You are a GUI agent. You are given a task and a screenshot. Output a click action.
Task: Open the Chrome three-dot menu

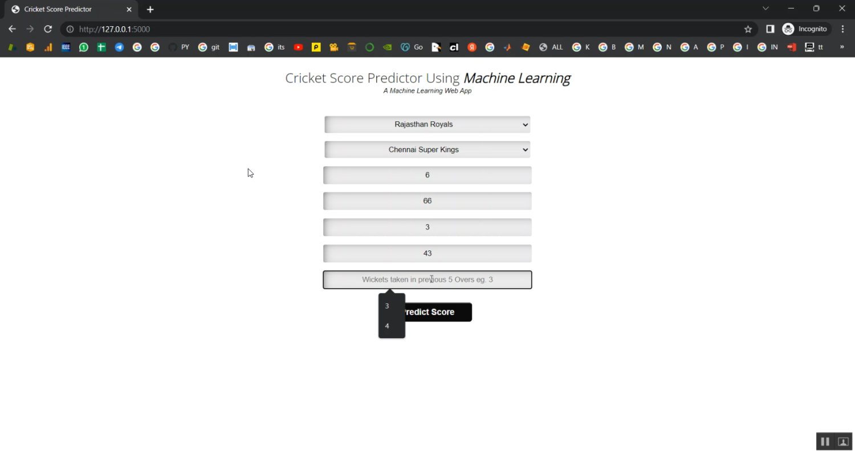pyautogui.click(x=842, y=29)
